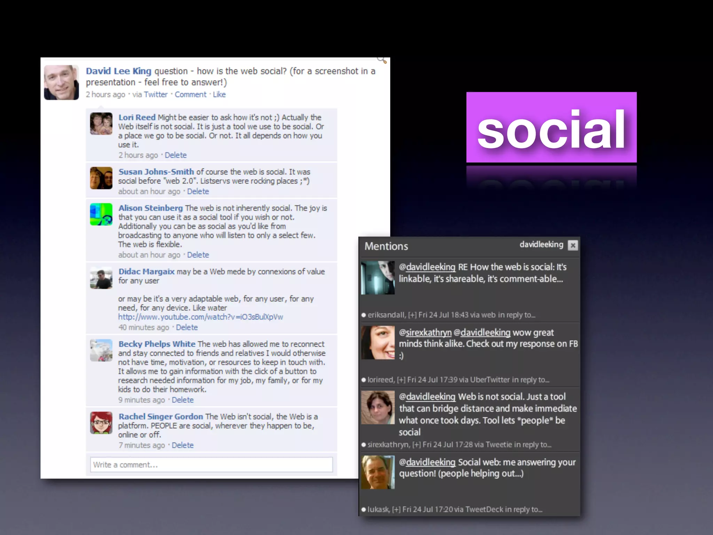
Task: Click in the Write a comment field
Action: (x=211, y=465)
